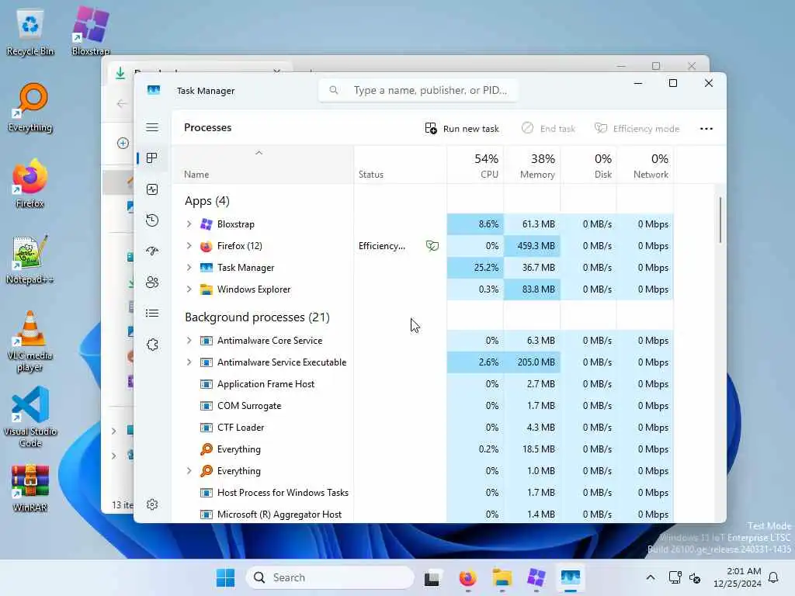Click the 25.2% Task Manager CPU cell

(x=475, y=268)
